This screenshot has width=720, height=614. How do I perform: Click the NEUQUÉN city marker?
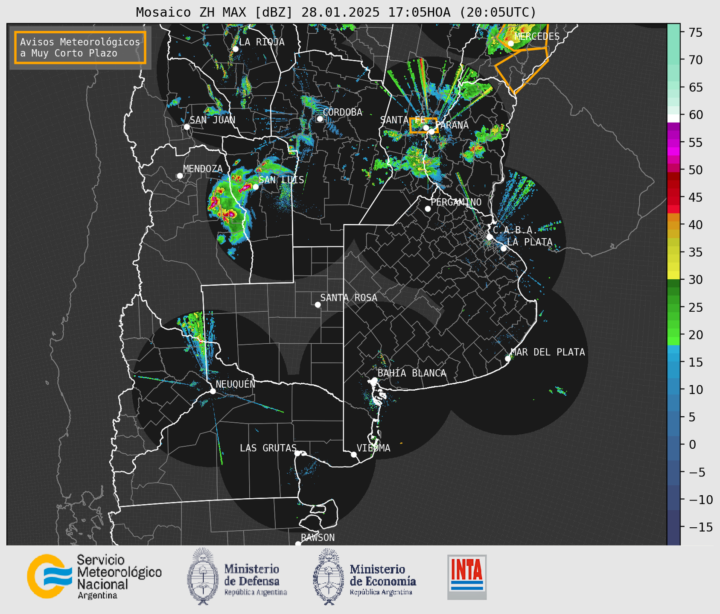(213, 391)
